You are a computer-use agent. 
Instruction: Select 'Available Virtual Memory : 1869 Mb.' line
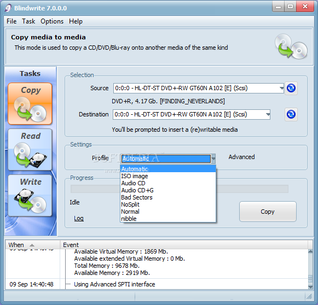pyautogui.click(x=121, y=251)
